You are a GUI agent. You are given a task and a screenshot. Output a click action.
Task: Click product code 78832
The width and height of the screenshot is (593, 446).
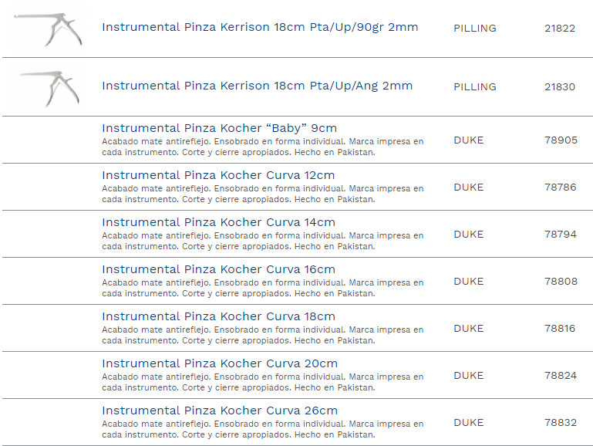point(560,423)
